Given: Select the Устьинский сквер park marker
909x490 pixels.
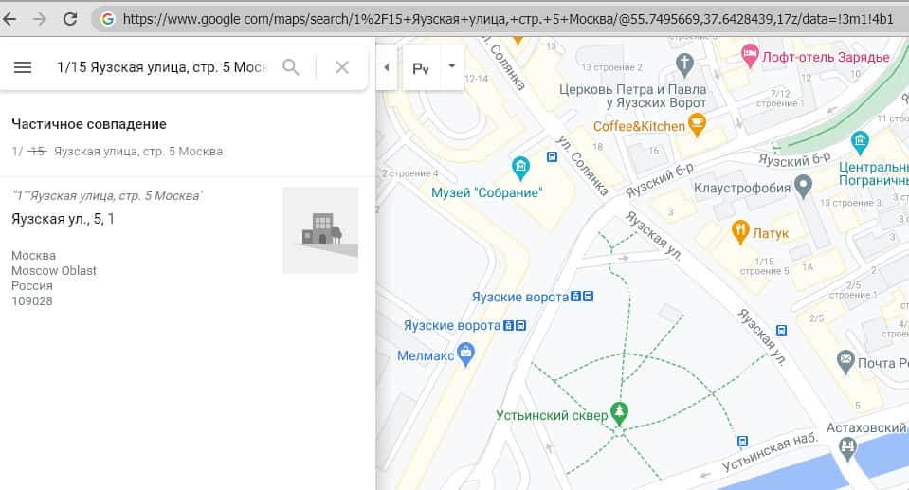Looking at the screenshot, I should pyautogui.click(x=619, y=411).
